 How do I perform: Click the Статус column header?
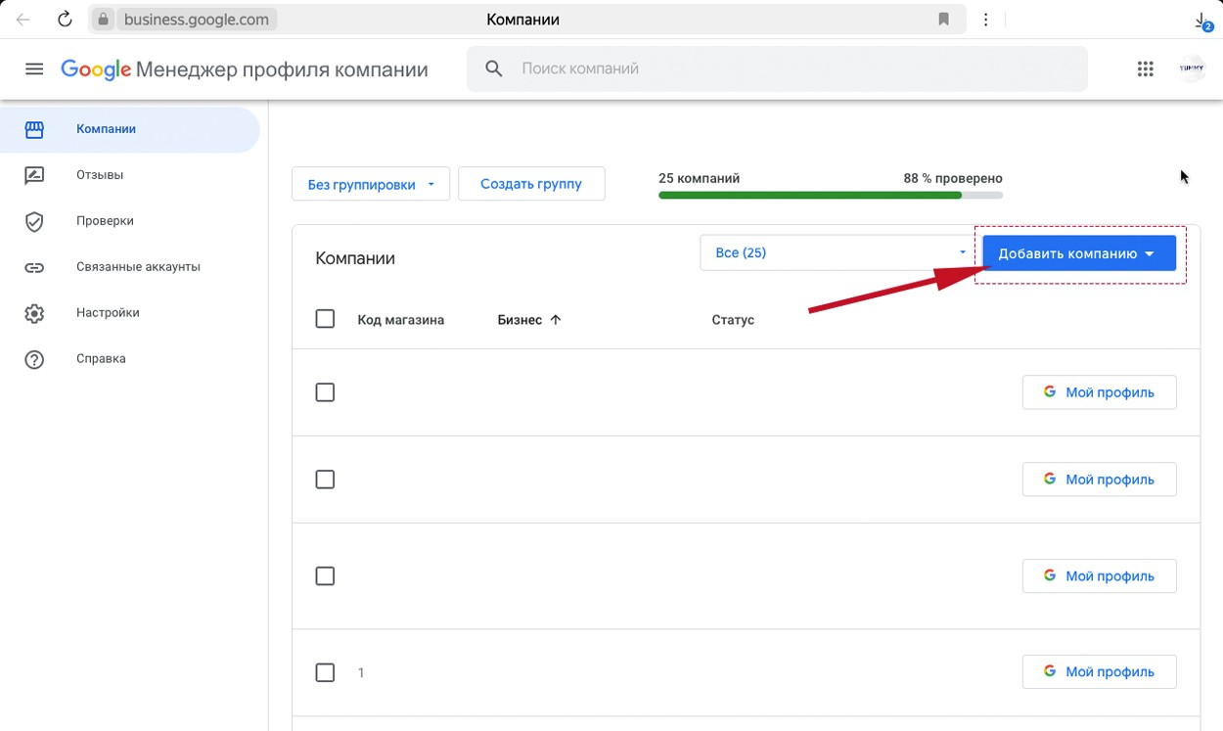point(733,320)
